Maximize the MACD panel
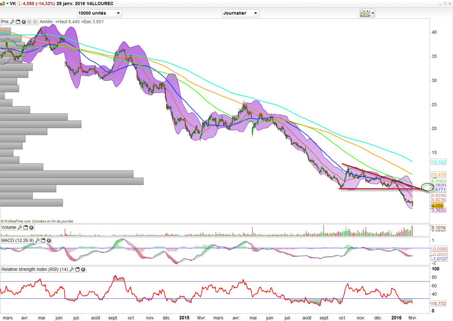The width and height of the screenshot is (453, 321). pyautogui.click(x=43, y=241)
